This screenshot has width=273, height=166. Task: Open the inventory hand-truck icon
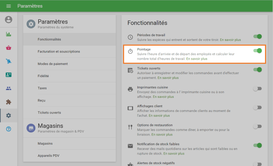8,61
